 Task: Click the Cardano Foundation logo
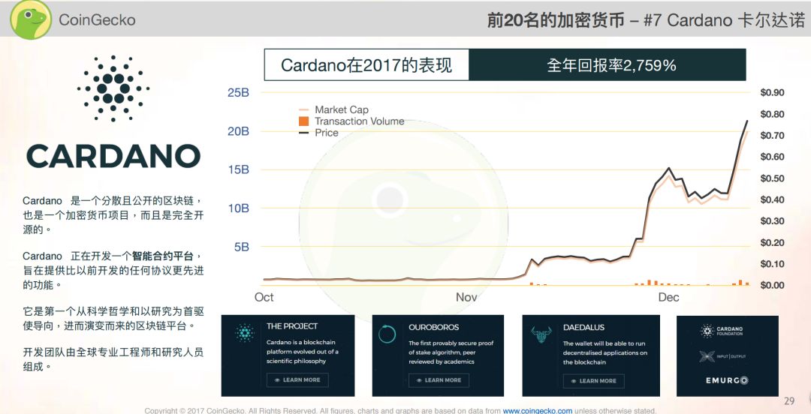coord(722,331)
